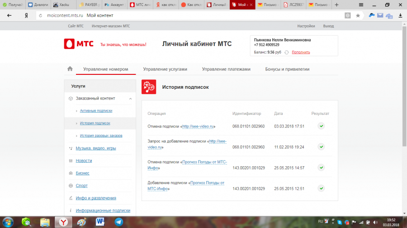Open Прогноз Погоды link in Отмена подписки row
Screen dimensions: 407x228
187,165
